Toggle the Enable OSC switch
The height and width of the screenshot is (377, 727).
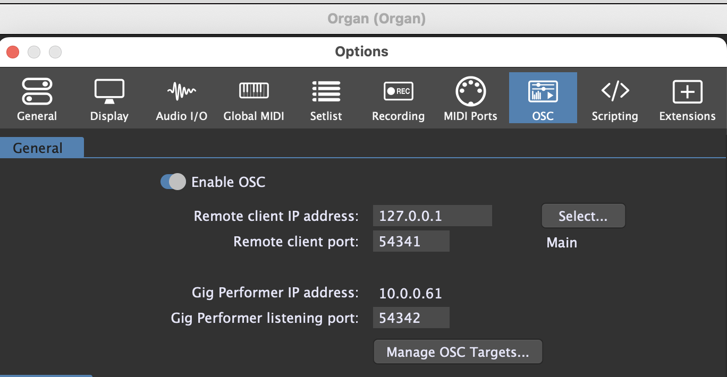(x=173, y=182)
